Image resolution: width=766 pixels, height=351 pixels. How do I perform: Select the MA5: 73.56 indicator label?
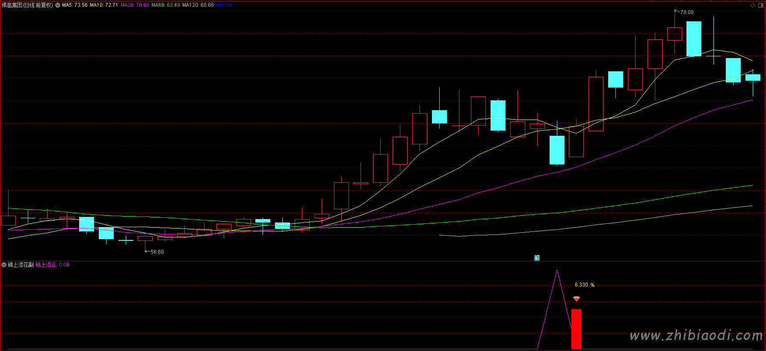click(x=75, y=5)
